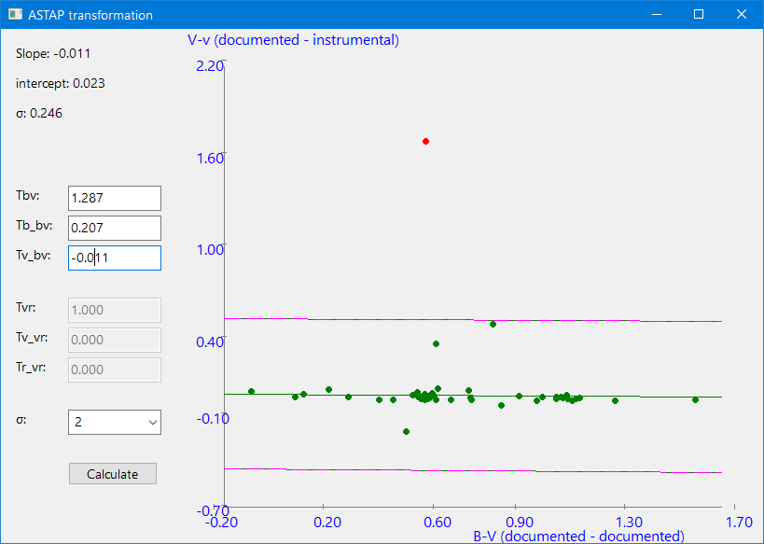This screenshot has width=764, height=544.
Task: Click the 1.60 Y-axis label
Action: pos(210,158)
